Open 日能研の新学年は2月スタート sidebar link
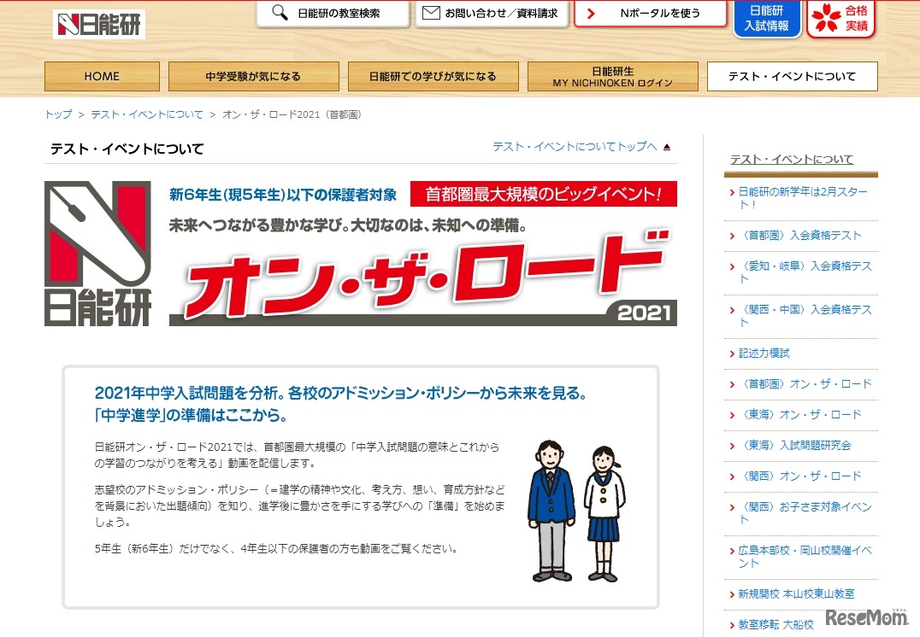This screenshot has height=637, width=920. click(x=802, y=198)
